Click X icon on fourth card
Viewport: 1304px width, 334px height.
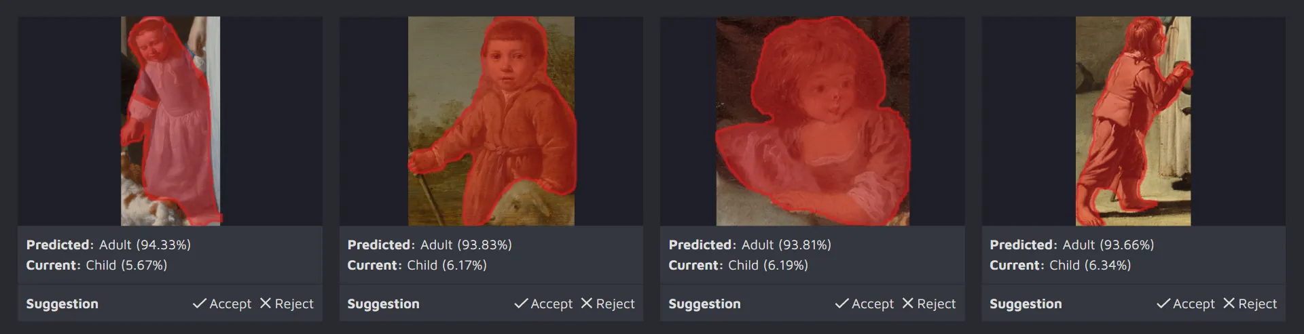pos(1229,304)
